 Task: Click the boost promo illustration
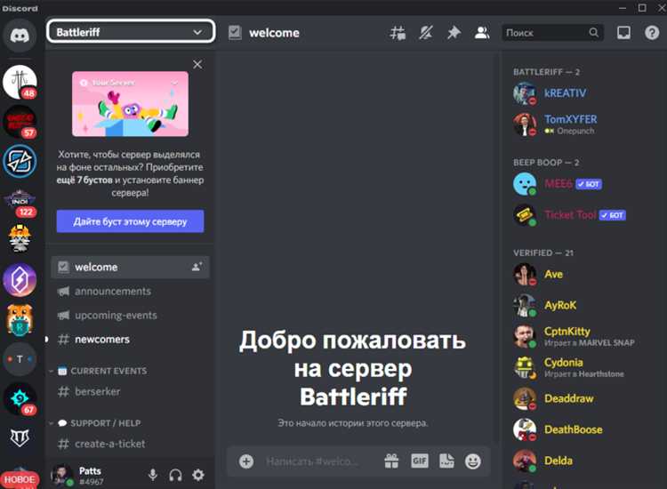pos(130,104)
